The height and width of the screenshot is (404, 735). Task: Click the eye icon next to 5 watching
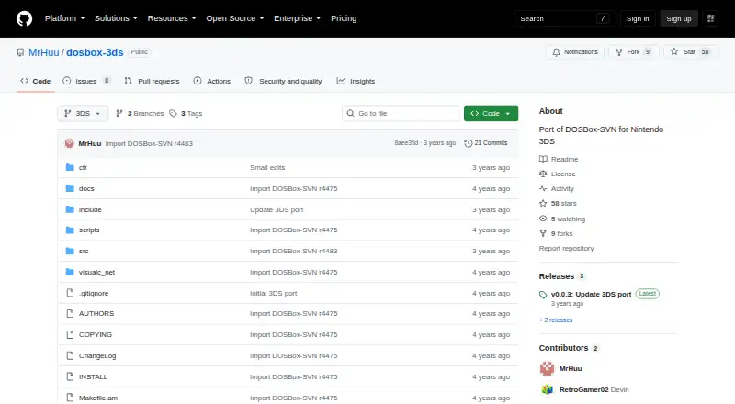543,219
